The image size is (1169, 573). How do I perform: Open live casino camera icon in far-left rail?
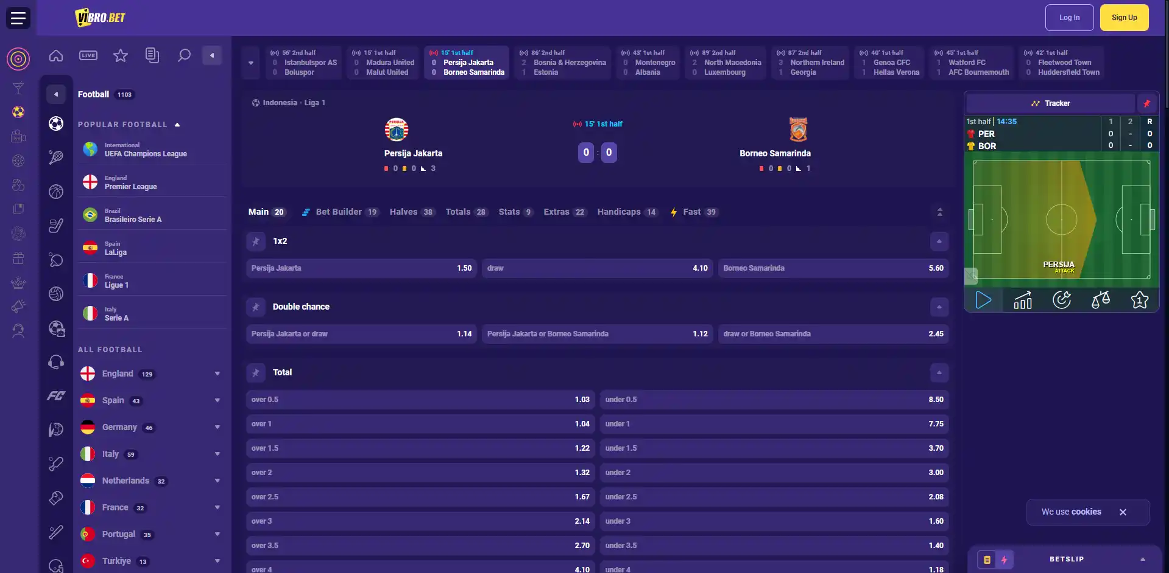pyautogui.click(x=18, y=136)
